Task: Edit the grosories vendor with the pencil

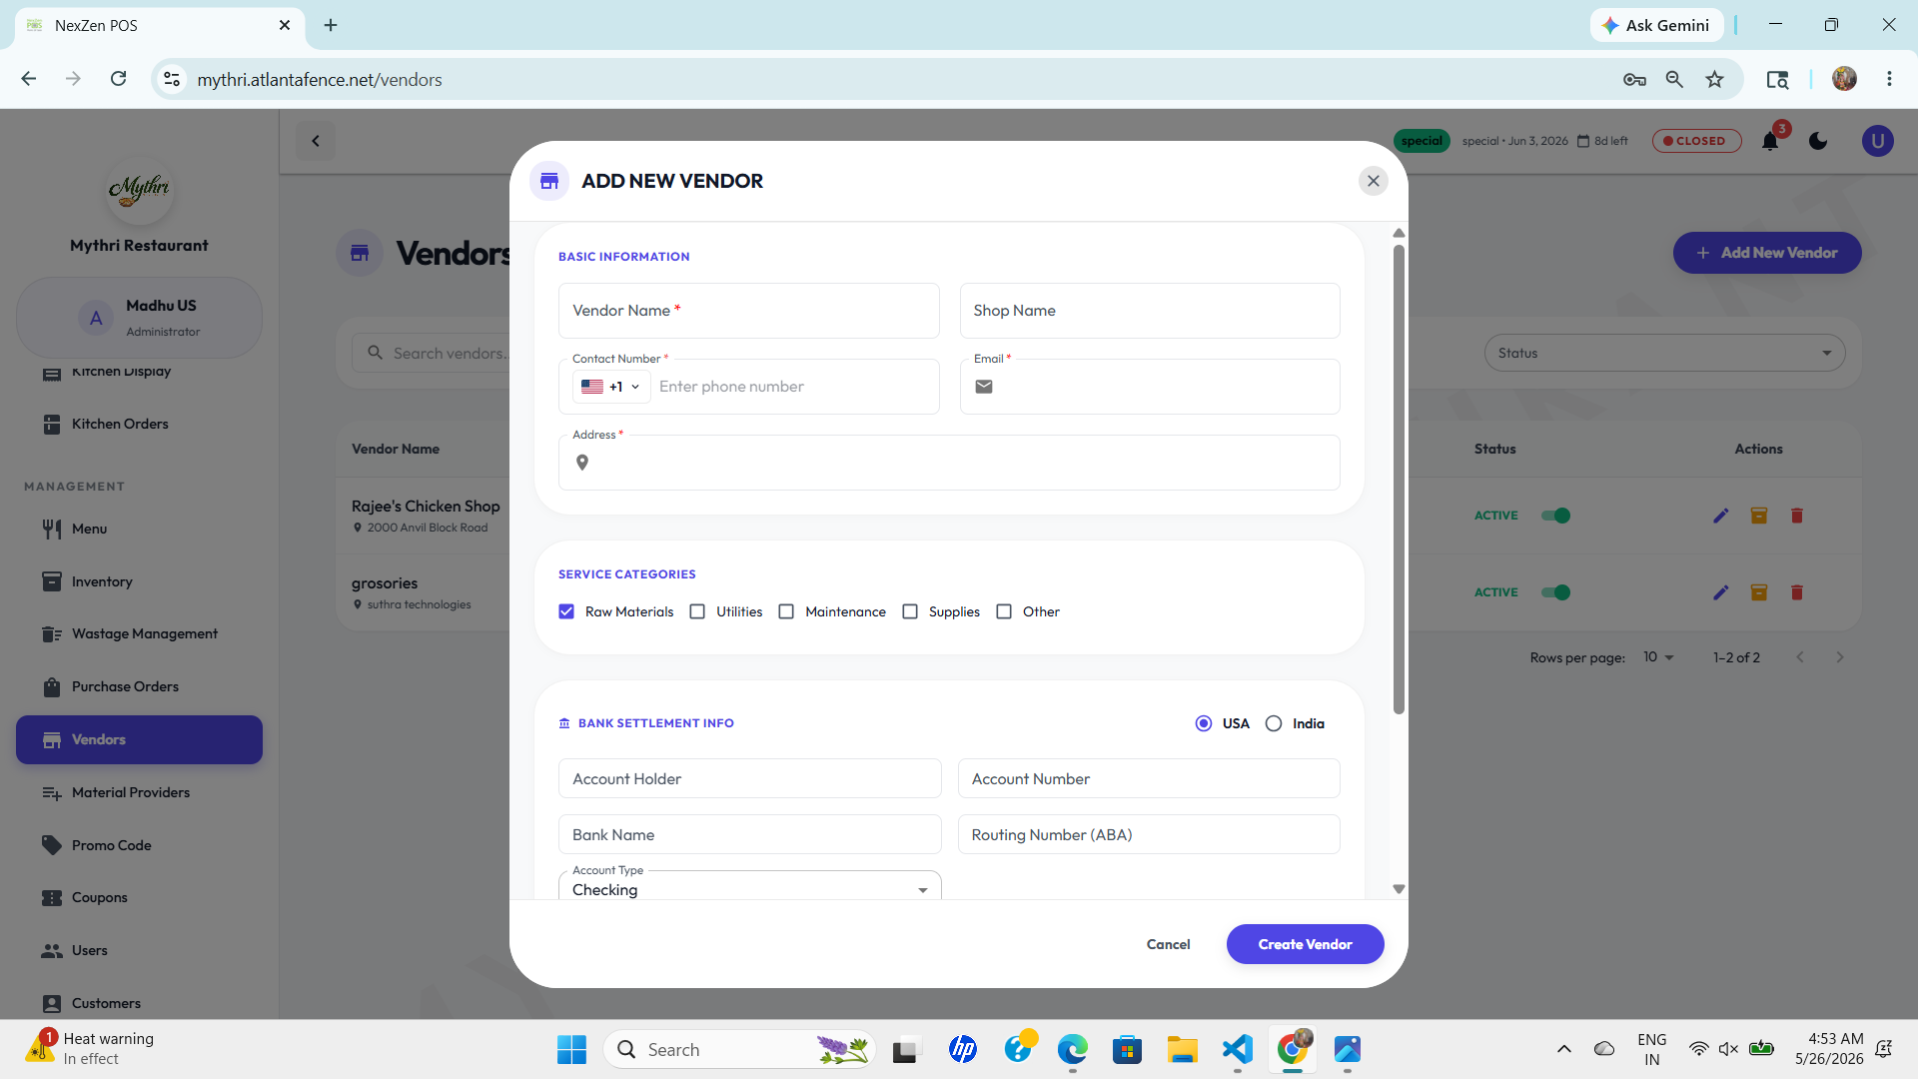Action: pos(1720,592)
